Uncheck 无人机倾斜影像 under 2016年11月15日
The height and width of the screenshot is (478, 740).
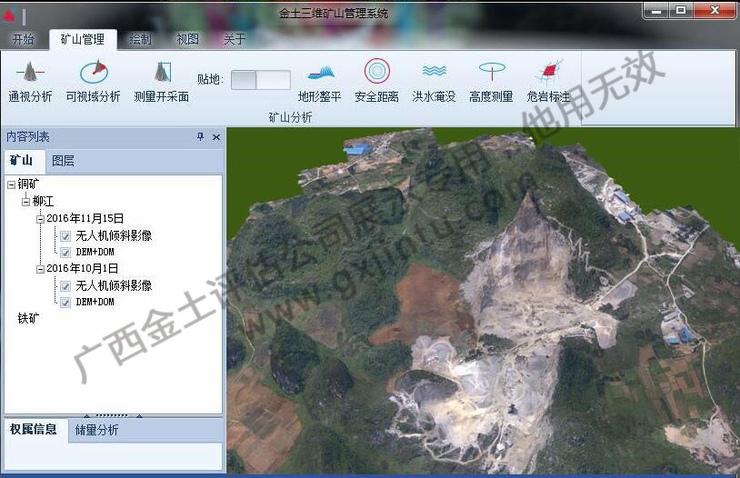point(65,236)
